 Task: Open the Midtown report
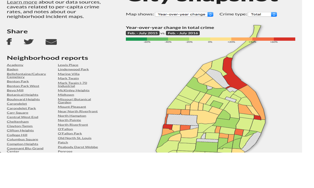coord(66,95)
